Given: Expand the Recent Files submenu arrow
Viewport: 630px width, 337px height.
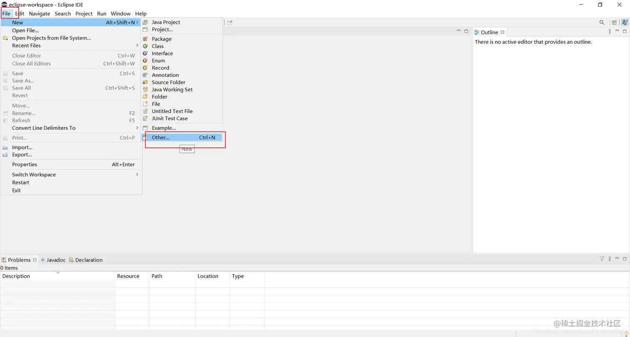Looking at the screenshot, I should pyautogui.click(x=137, y=45).
